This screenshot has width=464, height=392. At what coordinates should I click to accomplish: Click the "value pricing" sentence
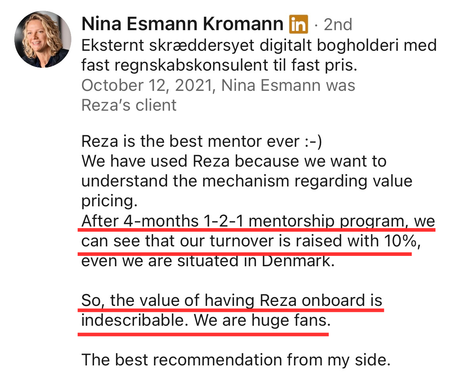pyautogui.click(x=247, y=181)
